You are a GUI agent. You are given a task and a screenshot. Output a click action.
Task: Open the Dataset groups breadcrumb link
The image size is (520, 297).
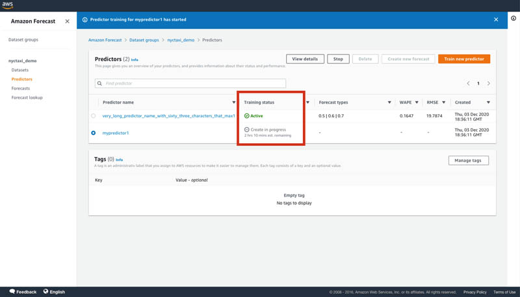click(x=144, y=40)
